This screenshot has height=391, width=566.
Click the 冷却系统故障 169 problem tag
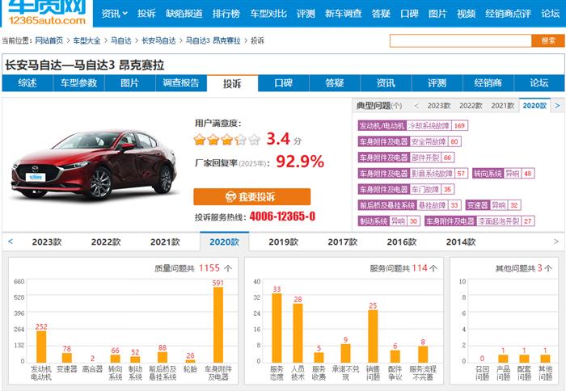(x=413, y=125)
